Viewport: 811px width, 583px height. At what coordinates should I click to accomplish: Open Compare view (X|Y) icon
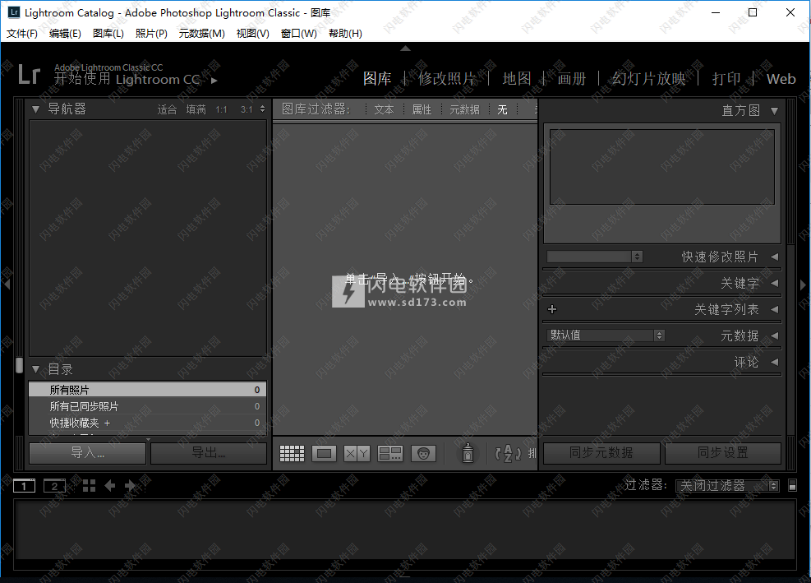[x=357, y=454]
